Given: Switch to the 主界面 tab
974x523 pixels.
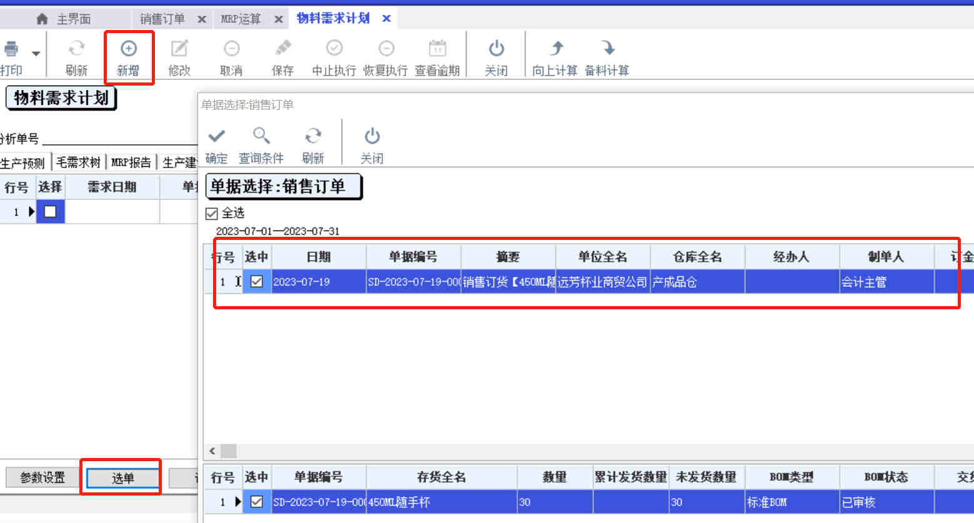Looking at the screenshot, I should (74, 19).
